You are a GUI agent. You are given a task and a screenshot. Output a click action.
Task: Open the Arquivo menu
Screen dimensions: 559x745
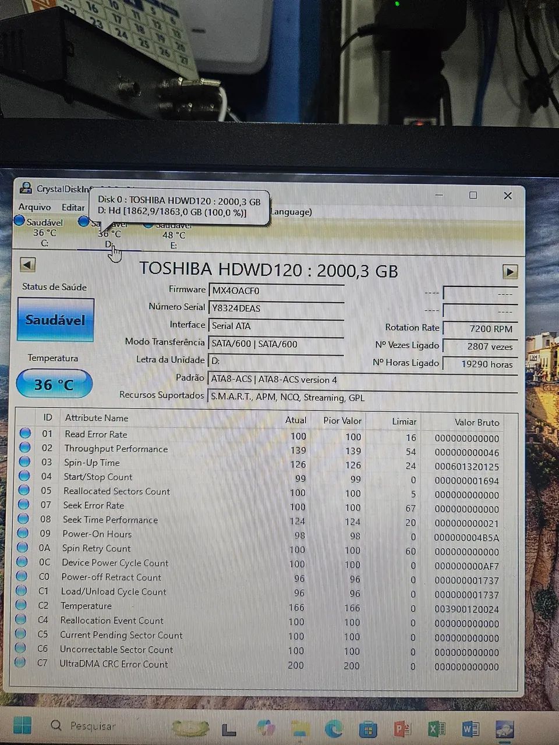tap(34, 207)
